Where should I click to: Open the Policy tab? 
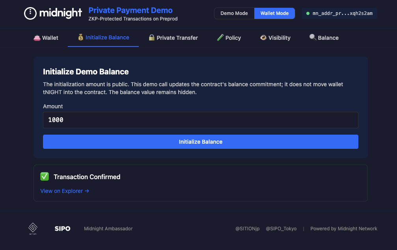[229, 38]
